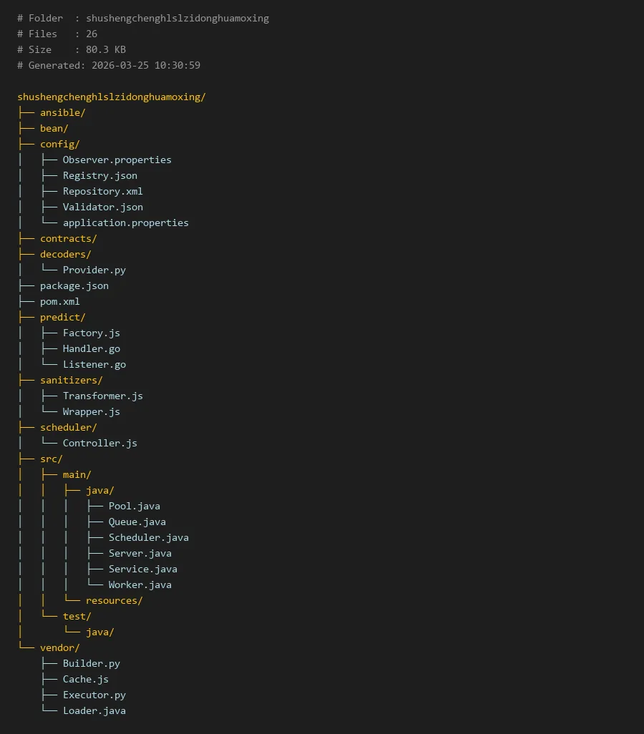
Task: Open Provider.py in decoders
Action: click(94, 270)
